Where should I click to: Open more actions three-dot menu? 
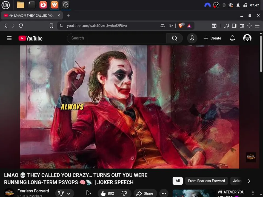tap(164, 193)
